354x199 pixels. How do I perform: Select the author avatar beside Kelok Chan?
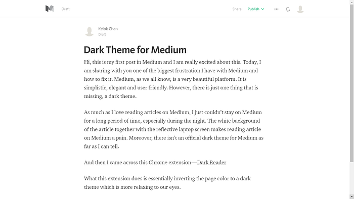pyautogui.click(x=90, y=31)
